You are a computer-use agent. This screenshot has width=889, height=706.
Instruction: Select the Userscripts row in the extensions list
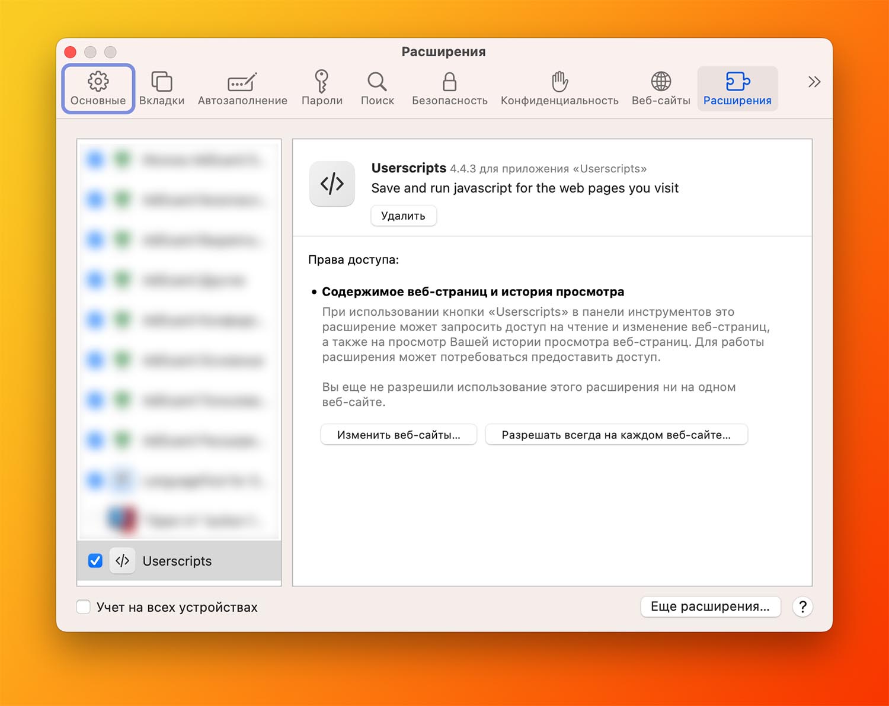click(x=179, y=560)
